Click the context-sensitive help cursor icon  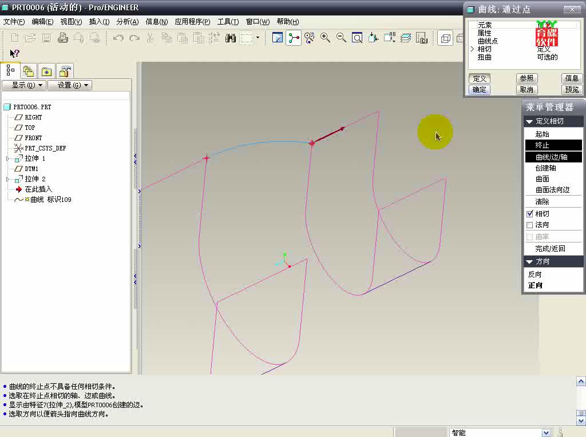[14, 54]
